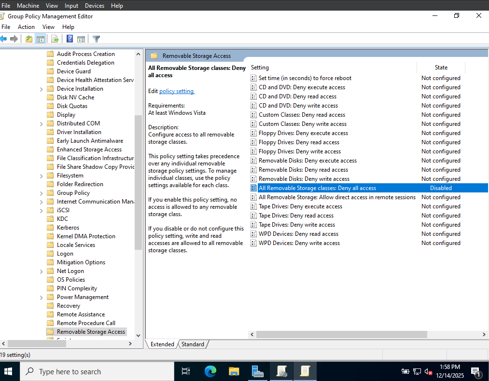Select Removable Disks: Deny write access setting
Image resolution: width=489 pixels, height=381 pixels.
click(x=304, y=179)
